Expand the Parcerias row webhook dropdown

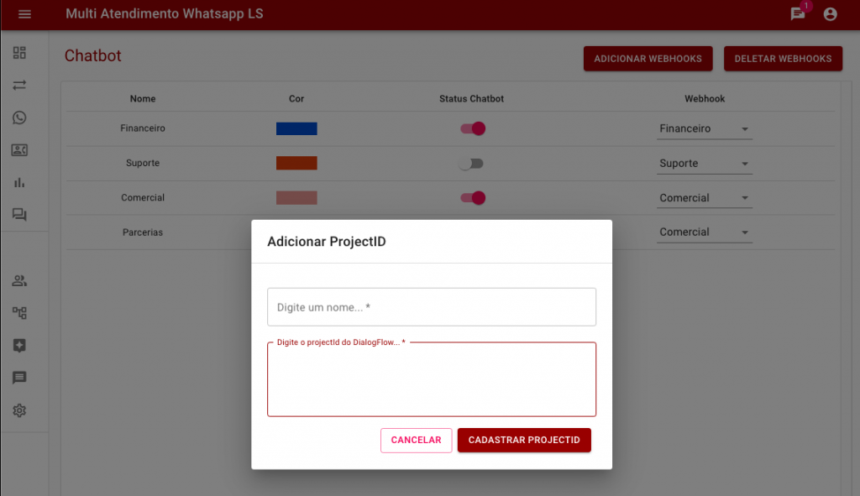(704, 232)
